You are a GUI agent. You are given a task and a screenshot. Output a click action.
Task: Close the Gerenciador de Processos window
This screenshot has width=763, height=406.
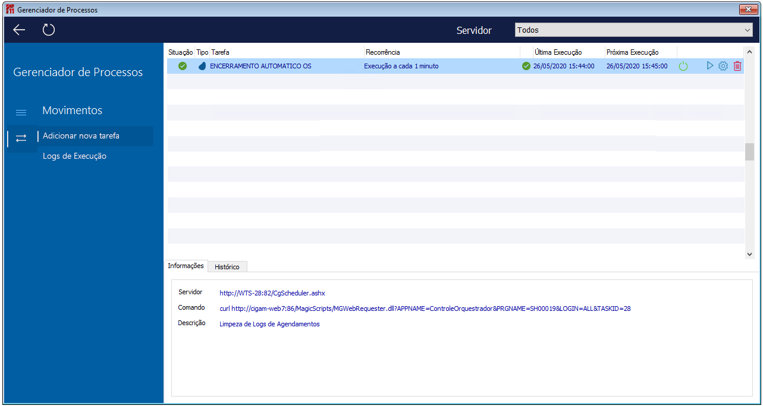[748, 10]
